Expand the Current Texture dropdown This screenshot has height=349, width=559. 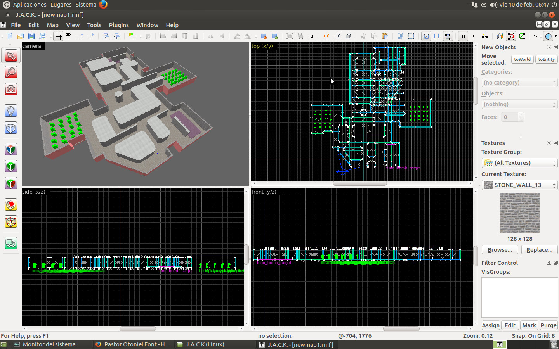click(x=519, y=185)
